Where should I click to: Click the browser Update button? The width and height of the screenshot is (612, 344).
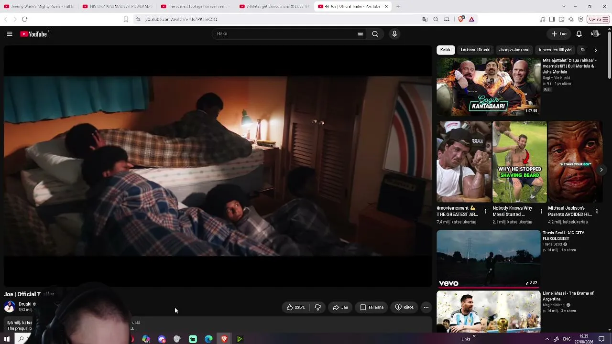pyautogui.click(x=598, y=19)
